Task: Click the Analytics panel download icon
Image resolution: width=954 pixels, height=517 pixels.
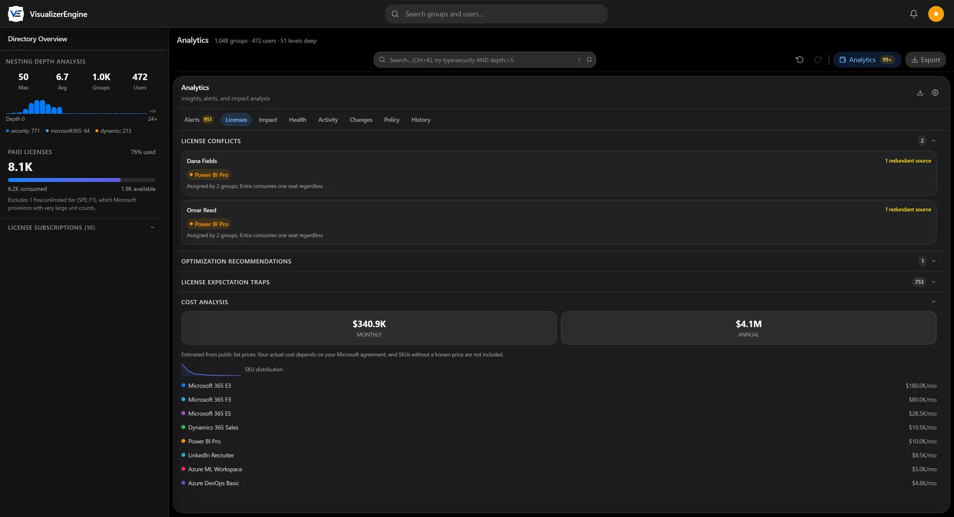Action: click(x=920, y=92)
